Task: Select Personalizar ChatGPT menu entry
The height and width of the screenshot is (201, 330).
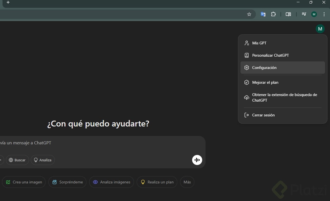Action: tap(283, 55)
